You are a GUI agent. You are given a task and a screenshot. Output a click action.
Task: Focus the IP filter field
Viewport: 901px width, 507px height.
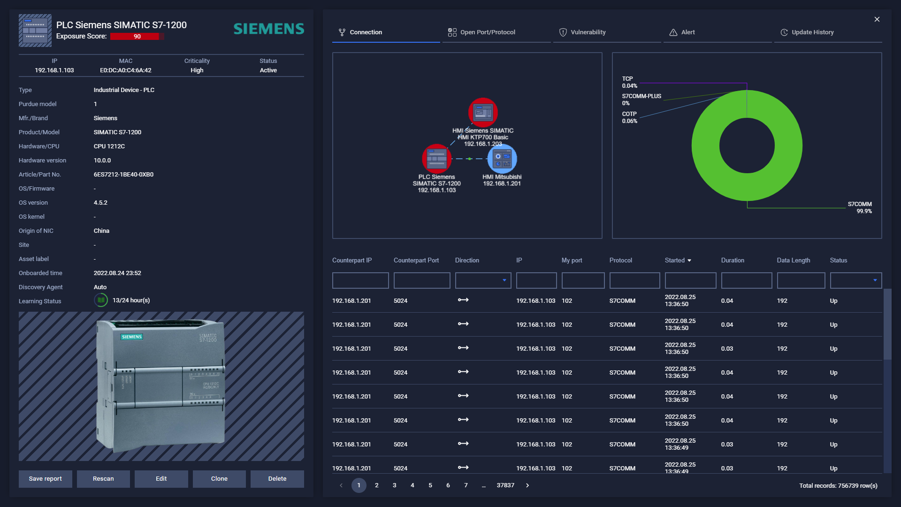(536, 280)
